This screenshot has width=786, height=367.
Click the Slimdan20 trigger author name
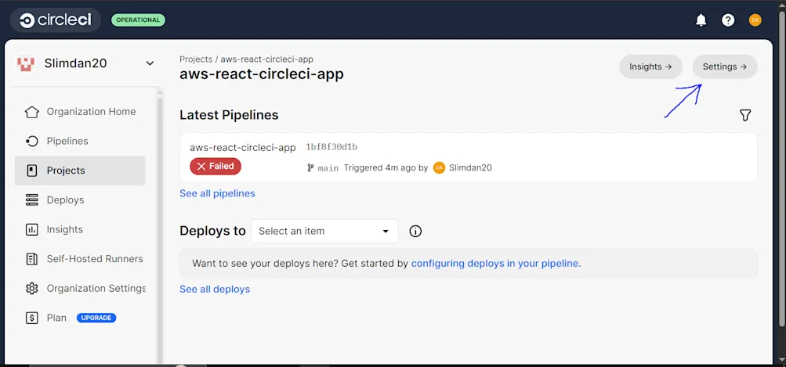coord(471,167)
